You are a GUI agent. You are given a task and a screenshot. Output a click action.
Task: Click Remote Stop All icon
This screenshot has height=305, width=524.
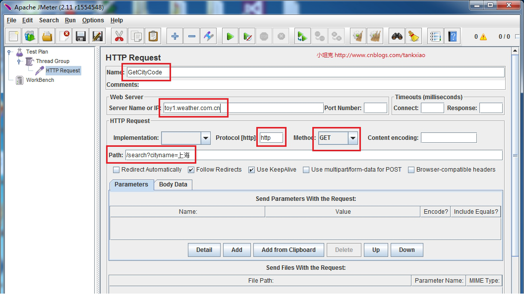[319, 36]
